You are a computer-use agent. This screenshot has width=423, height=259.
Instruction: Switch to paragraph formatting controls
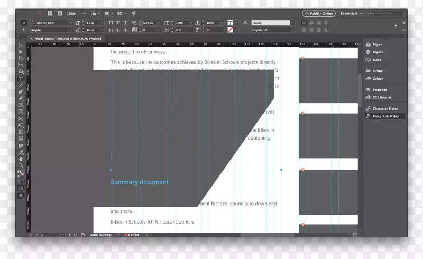point(24,30)
